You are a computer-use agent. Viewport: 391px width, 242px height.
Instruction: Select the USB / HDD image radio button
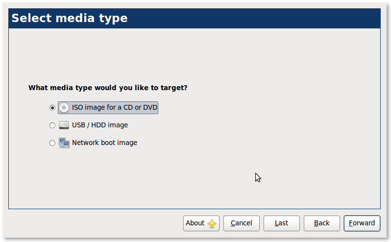52,125
